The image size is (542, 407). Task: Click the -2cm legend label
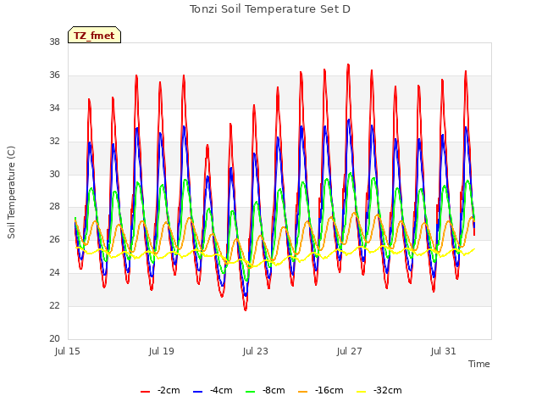point(169,390)
